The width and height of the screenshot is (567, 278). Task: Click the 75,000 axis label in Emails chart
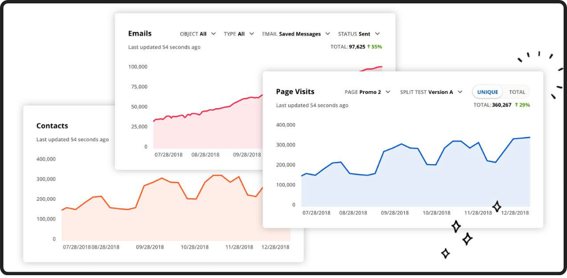(139, 87)
